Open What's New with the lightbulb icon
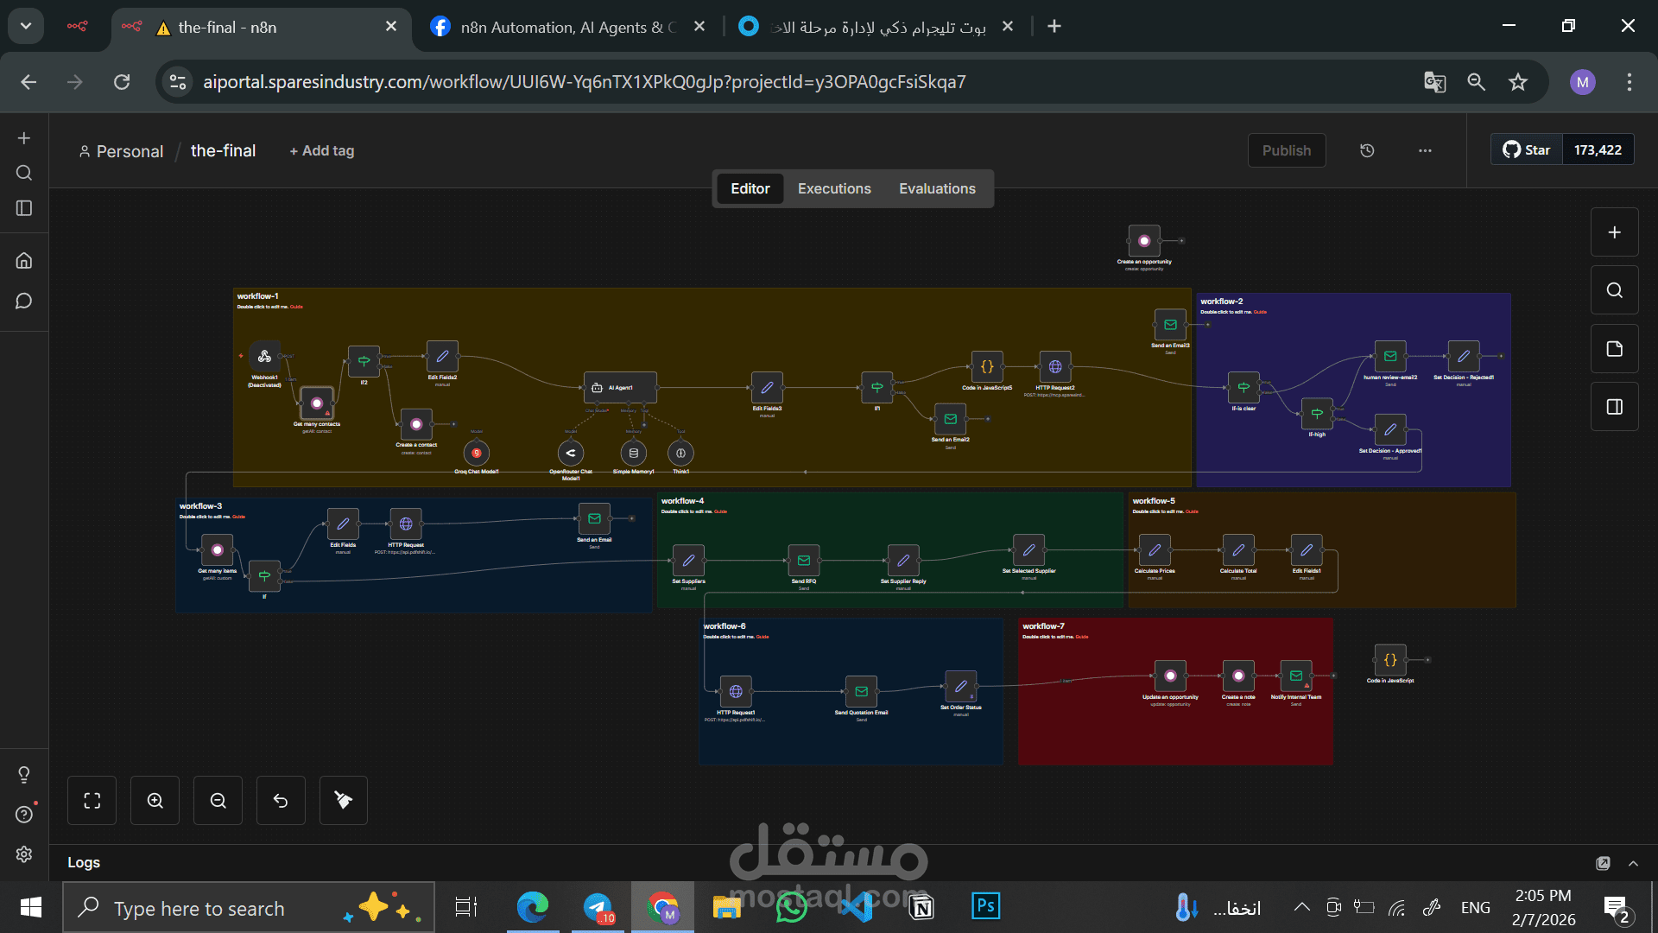The width and height of the screenshot is (1658, 933). (23, 774)
